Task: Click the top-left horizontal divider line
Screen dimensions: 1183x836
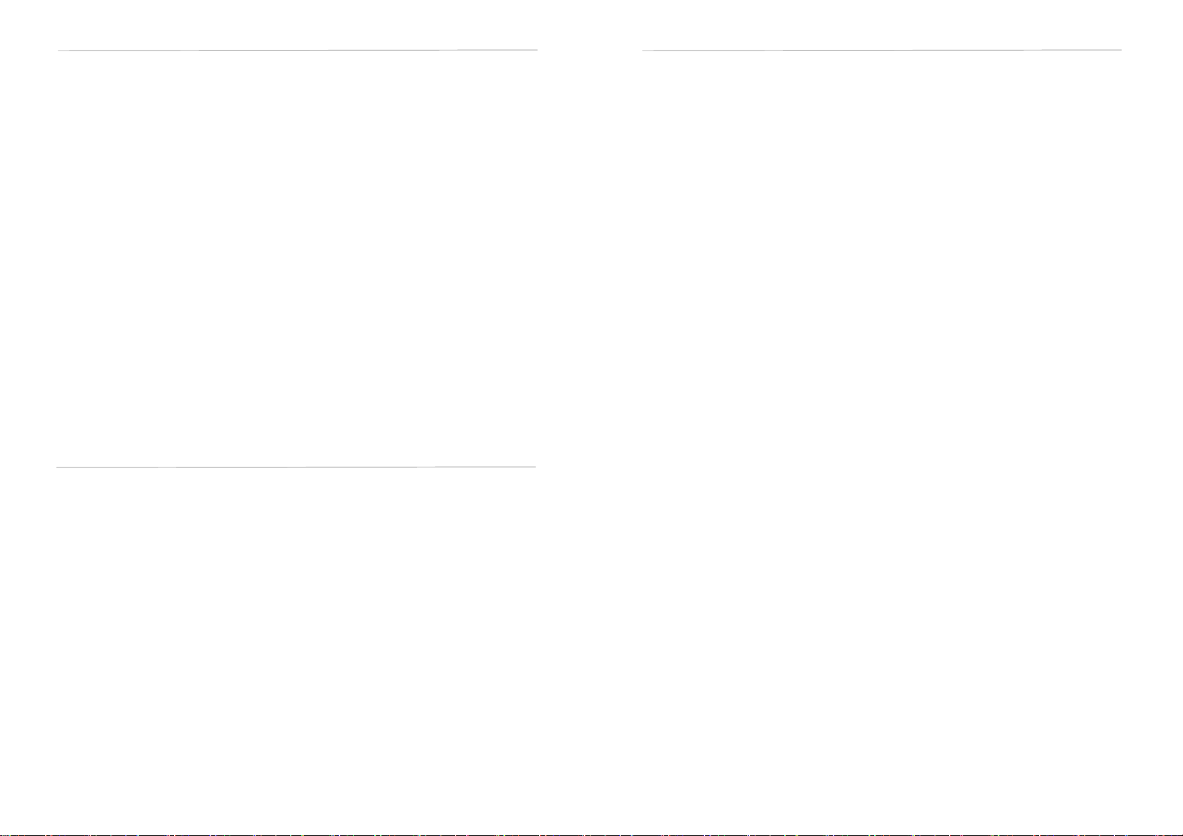Action: [x=298, y=51]
